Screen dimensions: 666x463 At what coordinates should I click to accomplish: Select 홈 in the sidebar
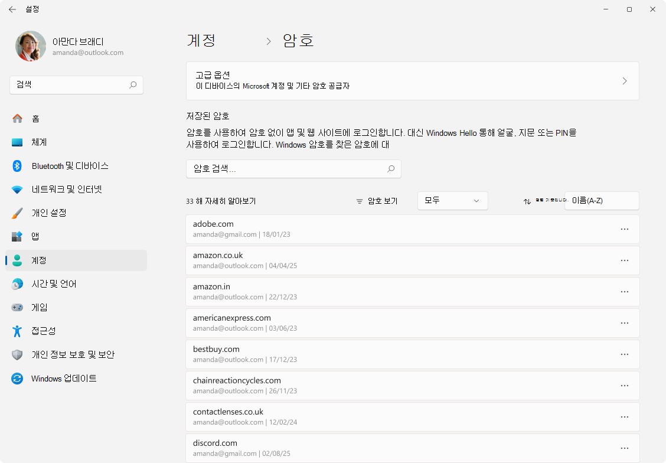76,119
